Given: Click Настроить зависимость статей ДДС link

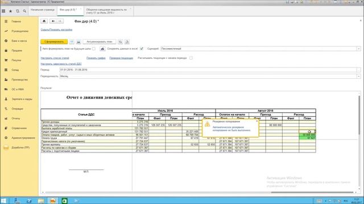Looking at the screenshot, I should point(61,64).
